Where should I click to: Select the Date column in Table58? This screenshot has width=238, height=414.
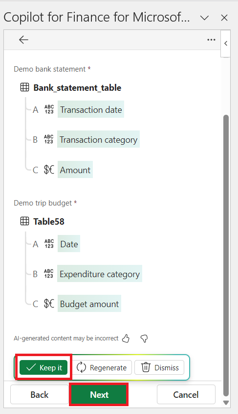[x=69, y=244]
